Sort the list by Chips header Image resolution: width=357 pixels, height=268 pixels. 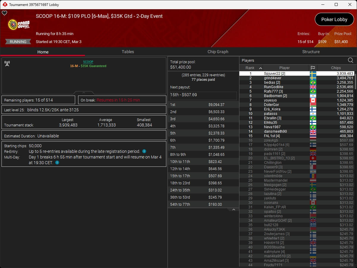[x=336, y=68]
